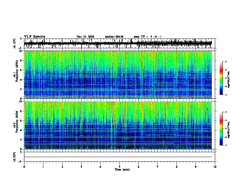The image size is (242, 187).
Task: Click the 'start UT = 3 : 0 : 1' text
Action: tap(148, 37)
